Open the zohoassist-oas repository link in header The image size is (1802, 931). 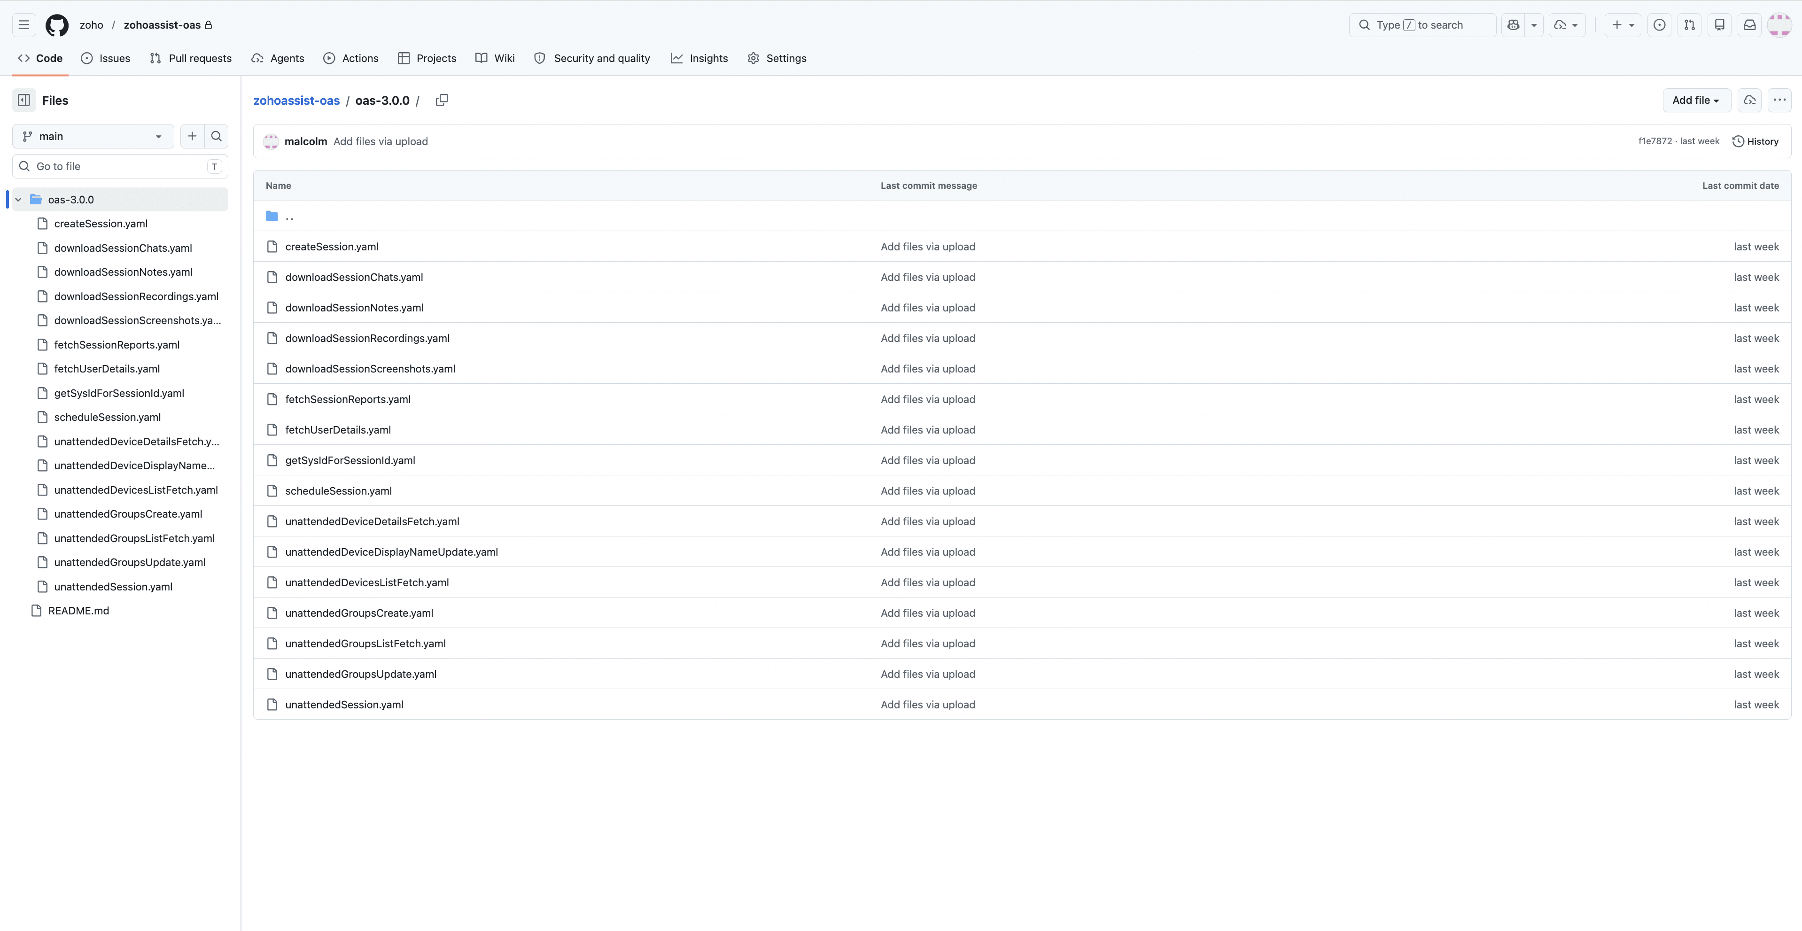coord(162,25)
